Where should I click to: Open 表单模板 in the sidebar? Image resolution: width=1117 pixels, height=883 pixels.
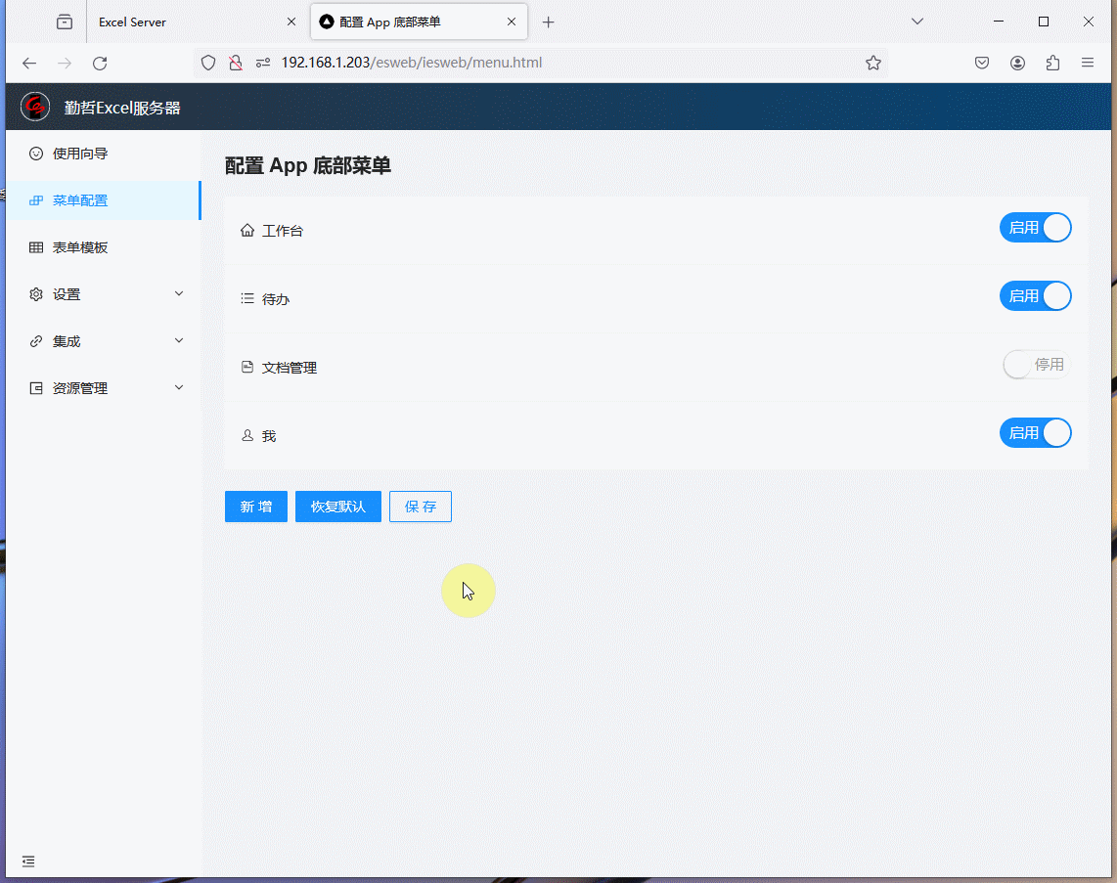pyautogui.click(x=80, y=247)
